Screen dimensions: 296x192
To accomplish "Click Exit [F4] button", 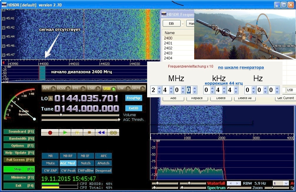I will coord(19,186).
